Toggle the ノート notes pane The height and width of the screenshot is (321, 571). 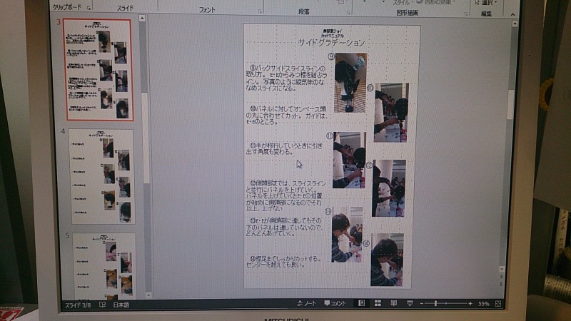click(x=305, y=303)
